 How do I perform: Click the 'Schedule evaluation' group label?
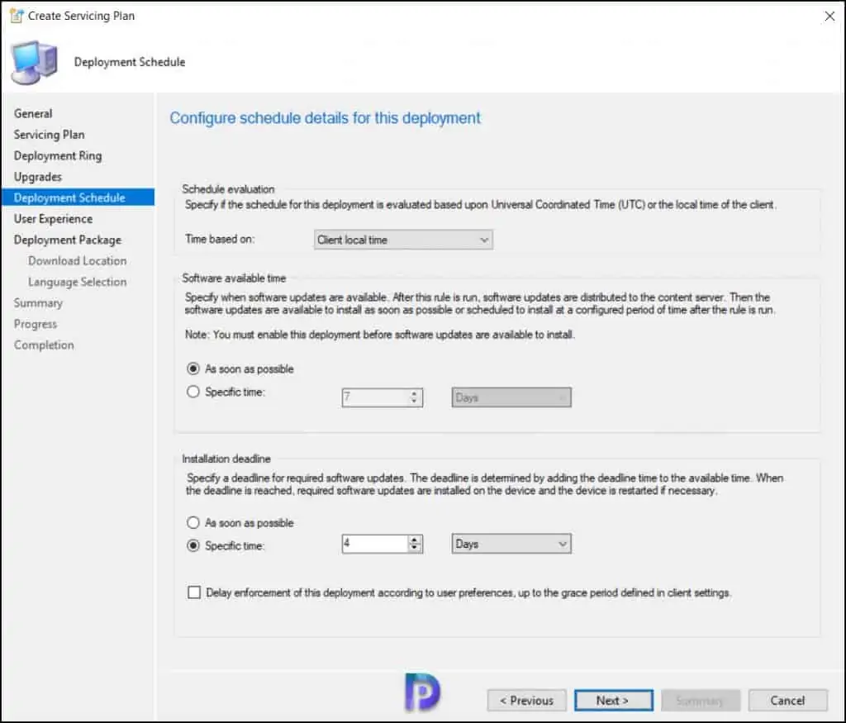[228, 189]
